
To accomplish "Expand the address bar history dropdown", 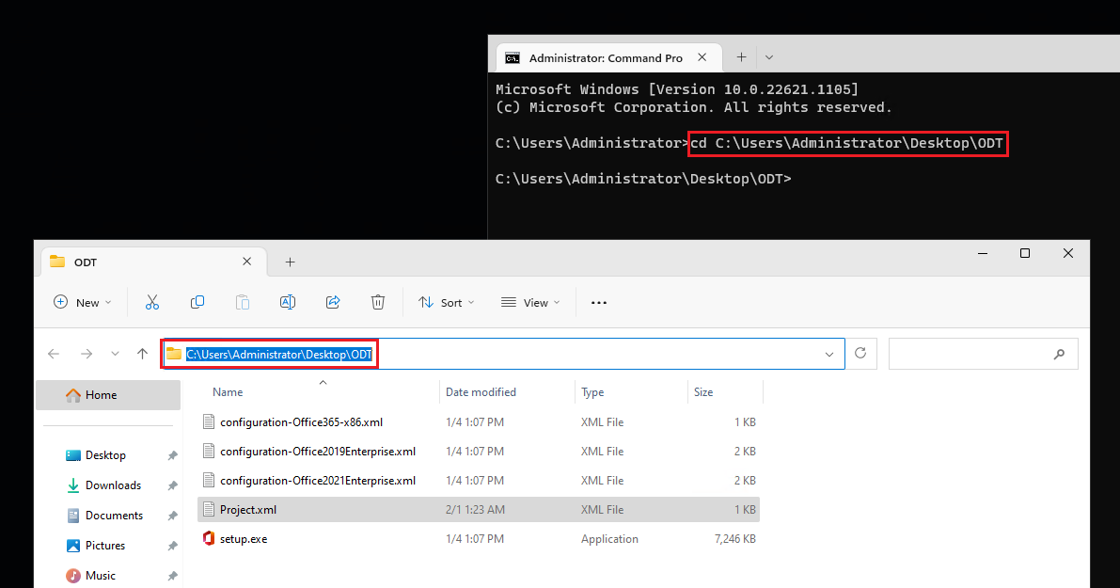I will [829, 354].
